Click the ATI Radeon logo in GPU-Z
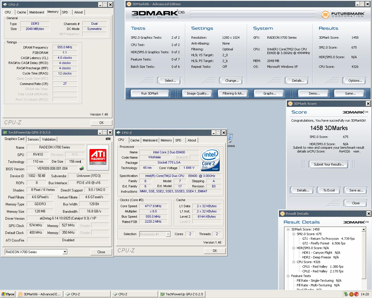The image size is (372, 298). (x=98, y=157)
